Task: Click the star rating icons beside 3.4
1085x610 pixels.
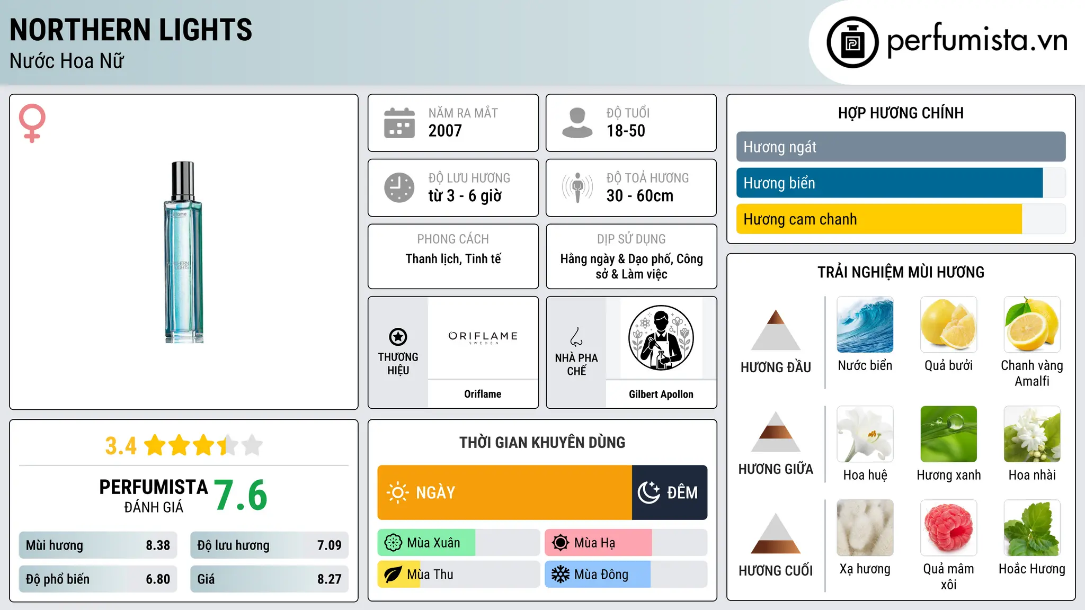Action: click(x=203, y=445)
